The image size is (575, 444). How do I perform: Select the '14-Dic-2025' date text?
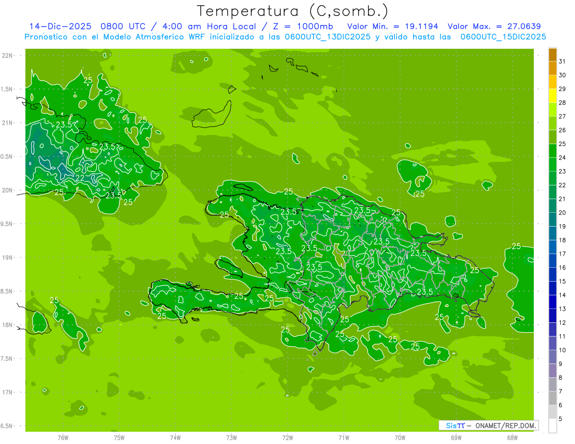[x=60, y=26]
